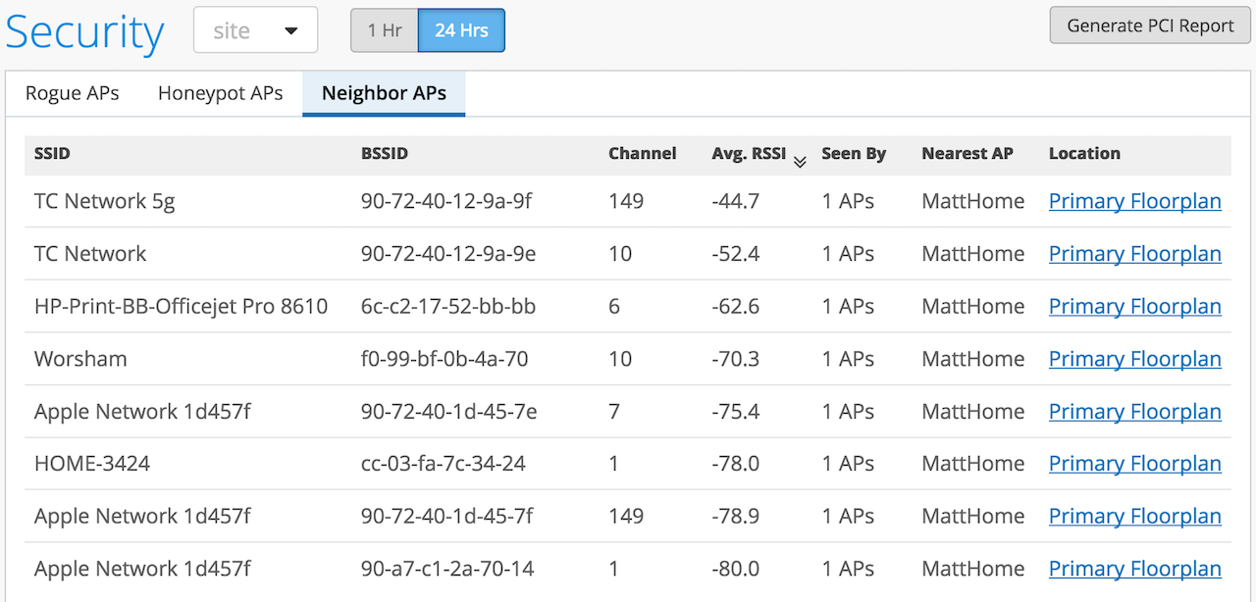
Task: Open Primary Floorplan link for Worsham
Action: 1134,359
